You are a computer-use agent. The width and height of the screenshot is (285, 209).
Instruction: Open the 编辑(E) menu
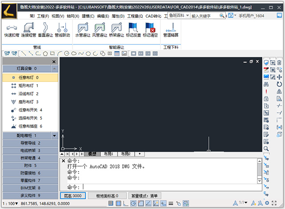pyautogui.click(x=103, y=16)
